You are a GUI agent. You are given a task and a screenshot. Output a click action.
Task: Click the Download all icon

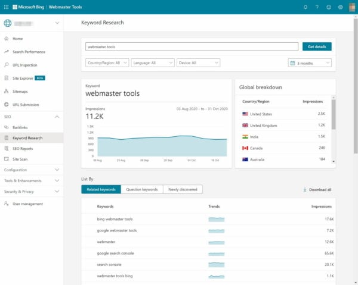coord(305,190)
